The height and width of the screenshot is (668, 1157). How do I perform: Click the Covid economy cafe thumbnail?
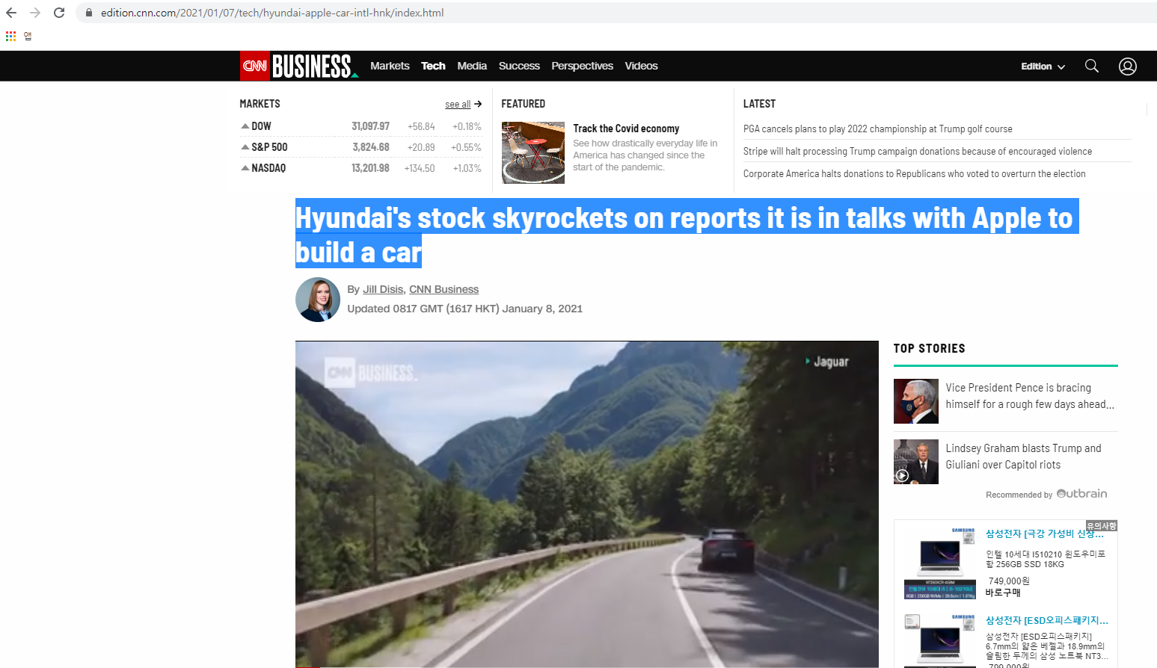pyautogui.click(x=533, y=152)
